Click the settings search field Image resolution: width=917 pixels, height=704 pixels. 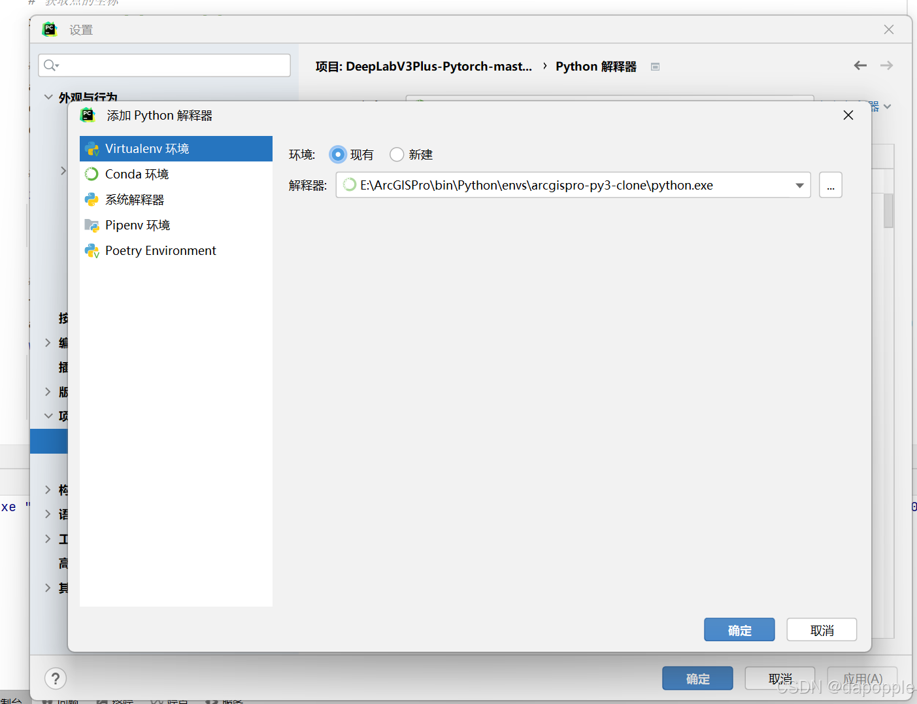164,65
